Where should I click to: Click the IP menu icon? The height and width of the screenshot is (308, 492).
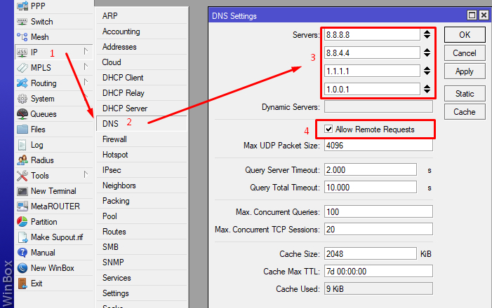click(22, 52)
